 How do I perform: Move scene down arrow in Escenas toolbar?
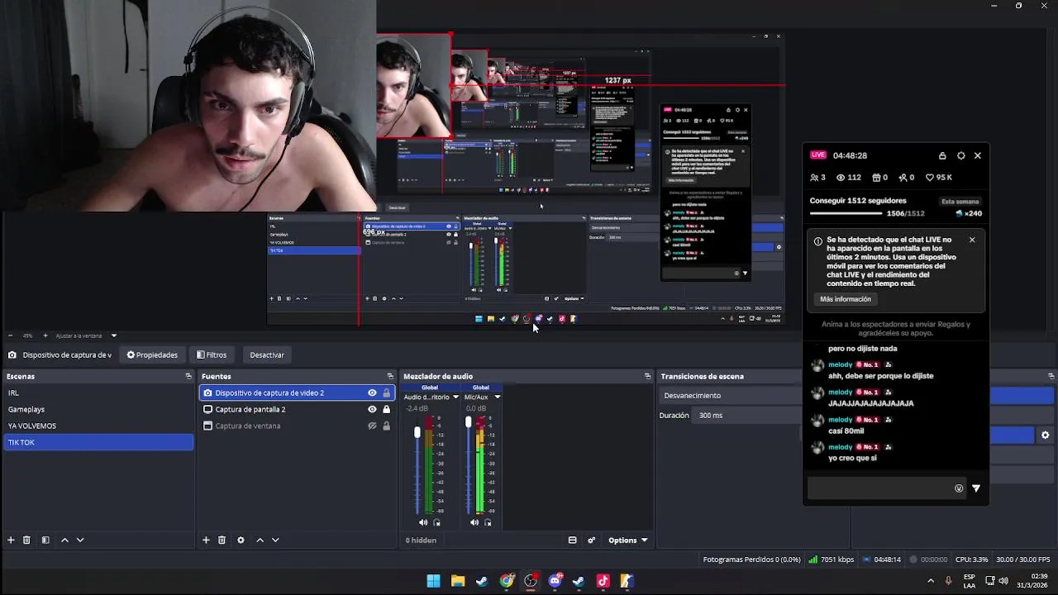click(x=80, y=540)
